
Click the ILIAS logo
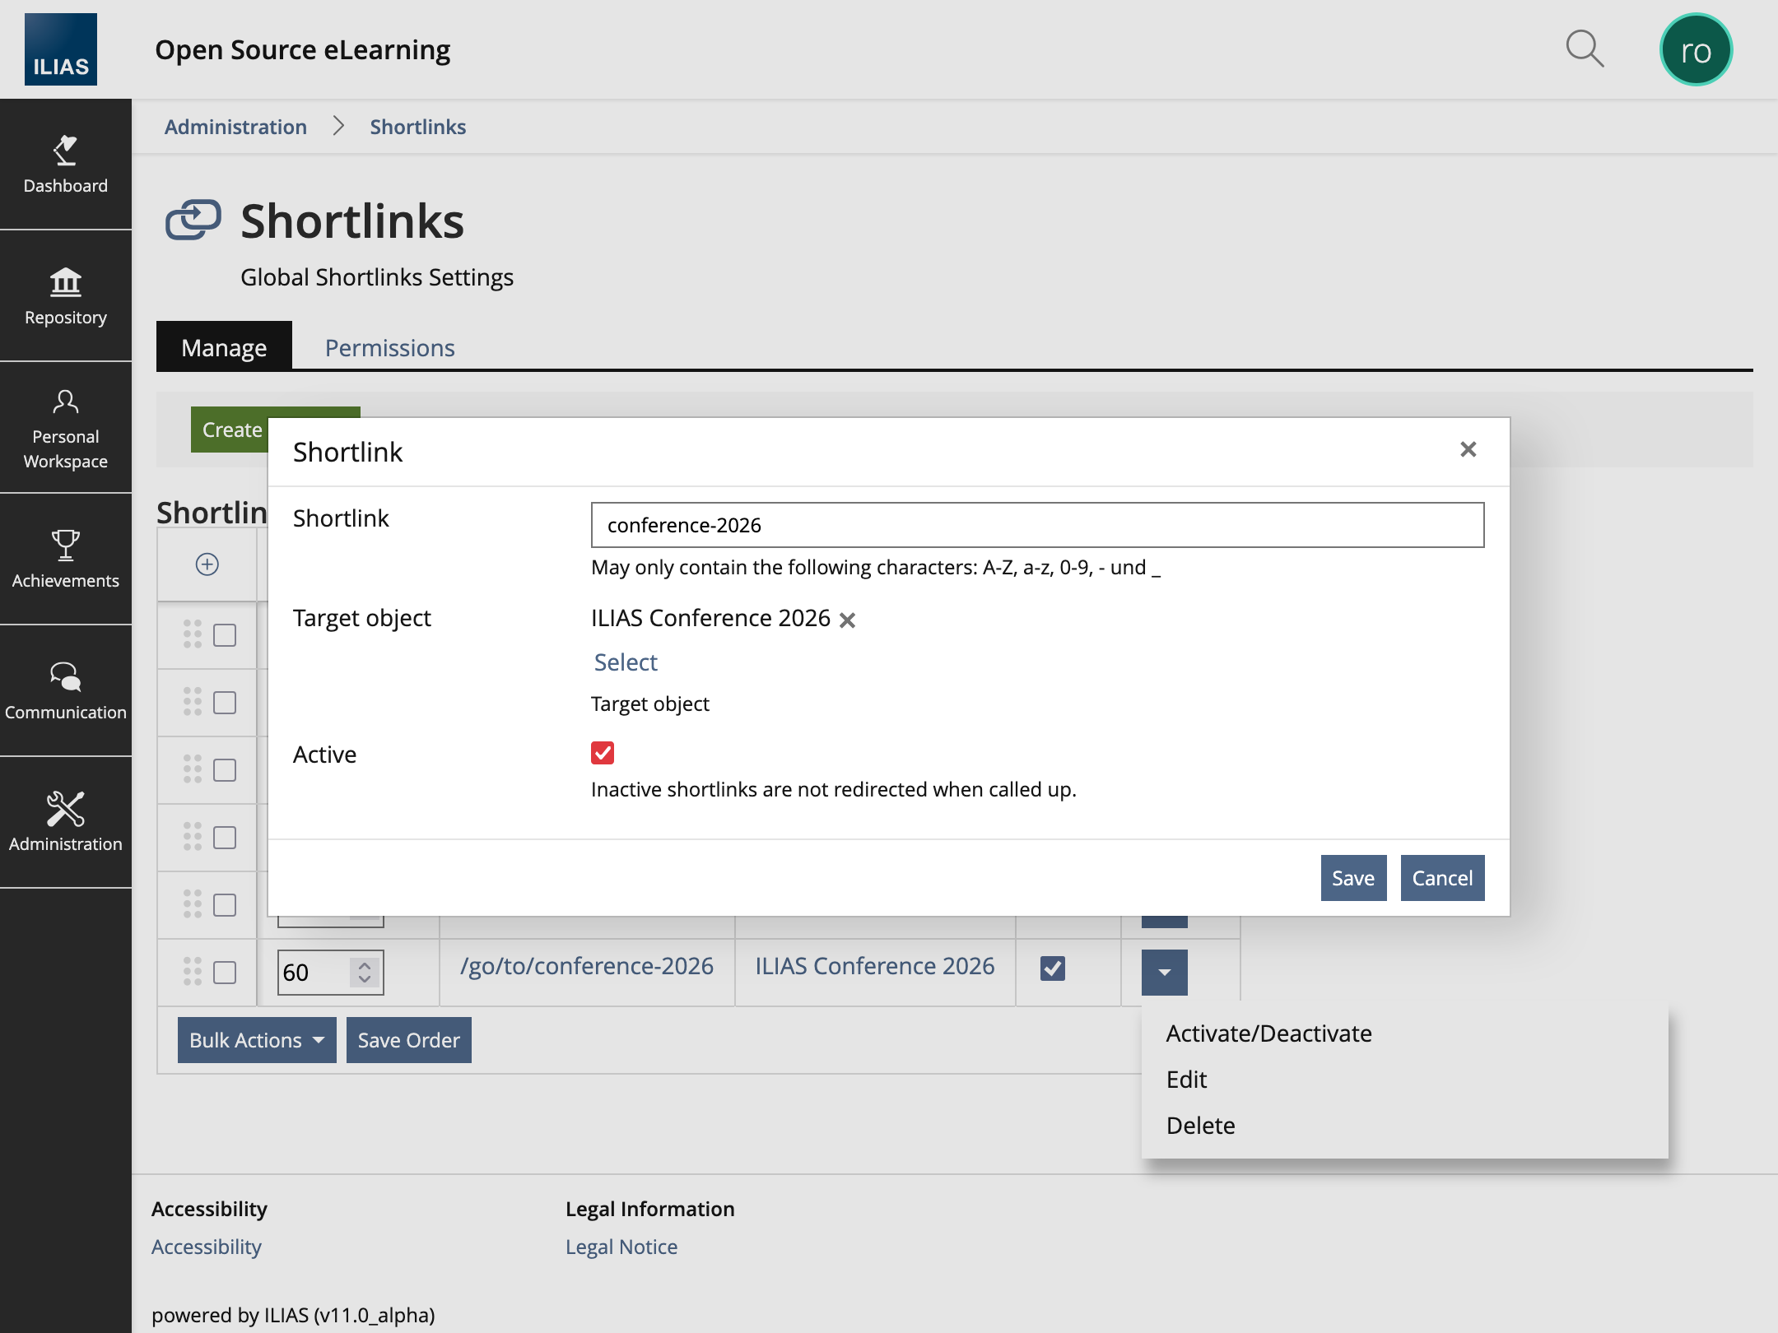(x=61, y=49)
